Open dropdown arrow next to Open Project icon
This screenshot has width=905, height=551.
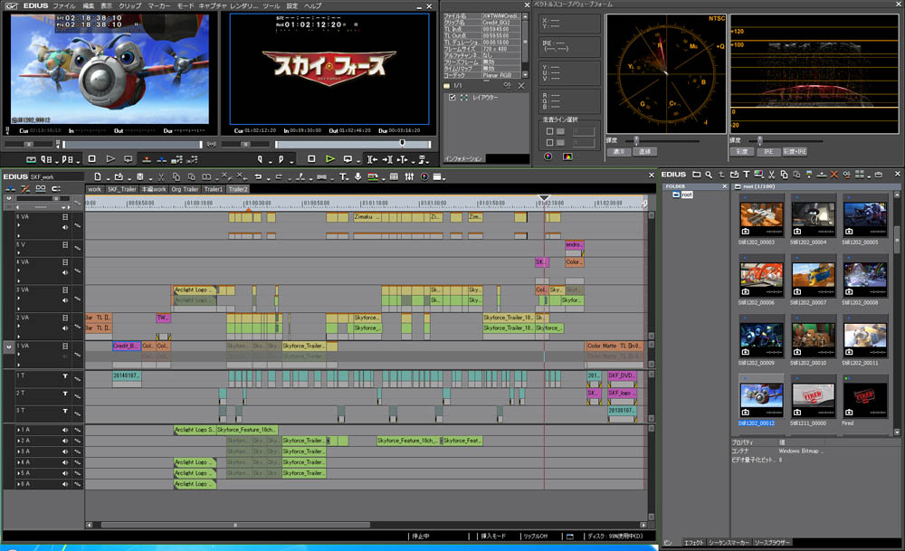(129, 178)
